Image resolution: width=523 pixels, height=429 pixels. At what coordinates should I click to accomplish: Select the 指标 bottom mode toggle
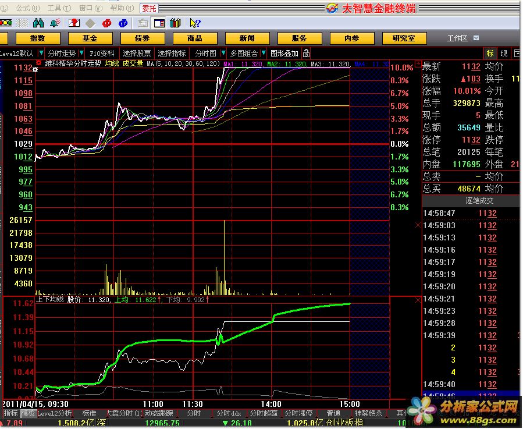[x=10, y=413]
